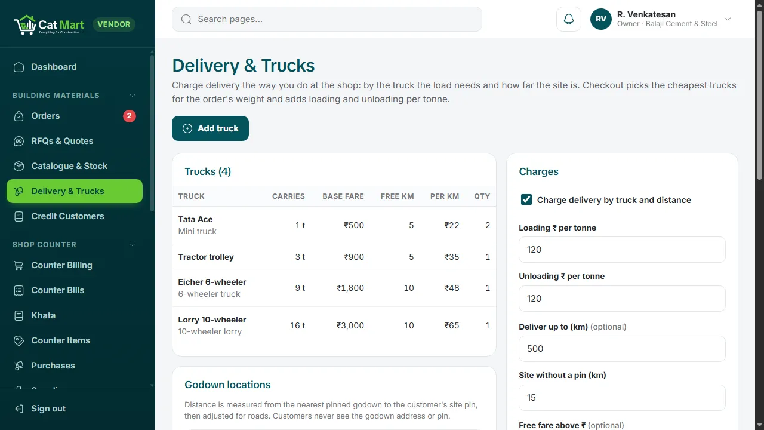Select the Tractor trolley row
This screenshot has height=430, width=764.
[334, 257]
